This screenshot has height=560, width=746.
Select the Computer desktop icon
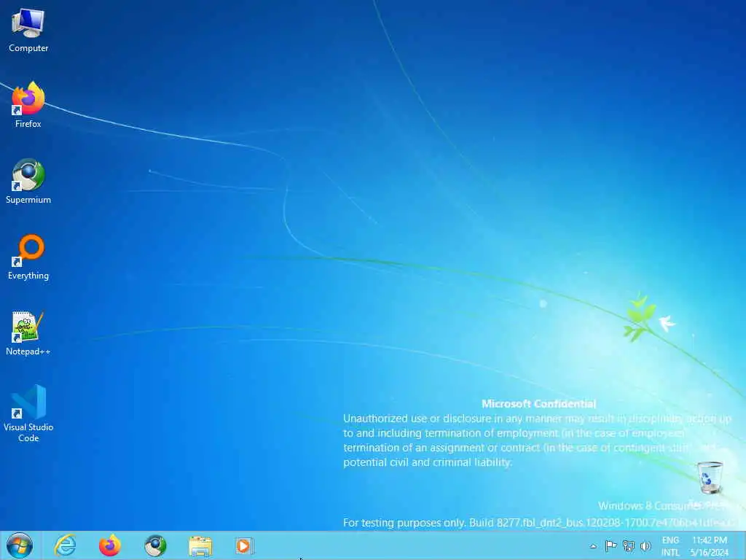point(28,31)
